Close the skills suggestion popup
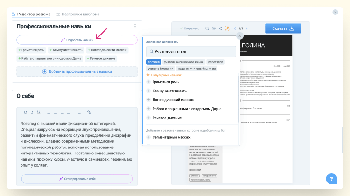The height and width of the screenshot is (196, 350). [x=240, y=36]
